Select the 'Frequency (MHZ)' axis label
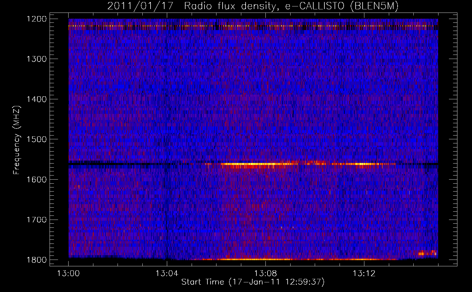 click(17, 140)
